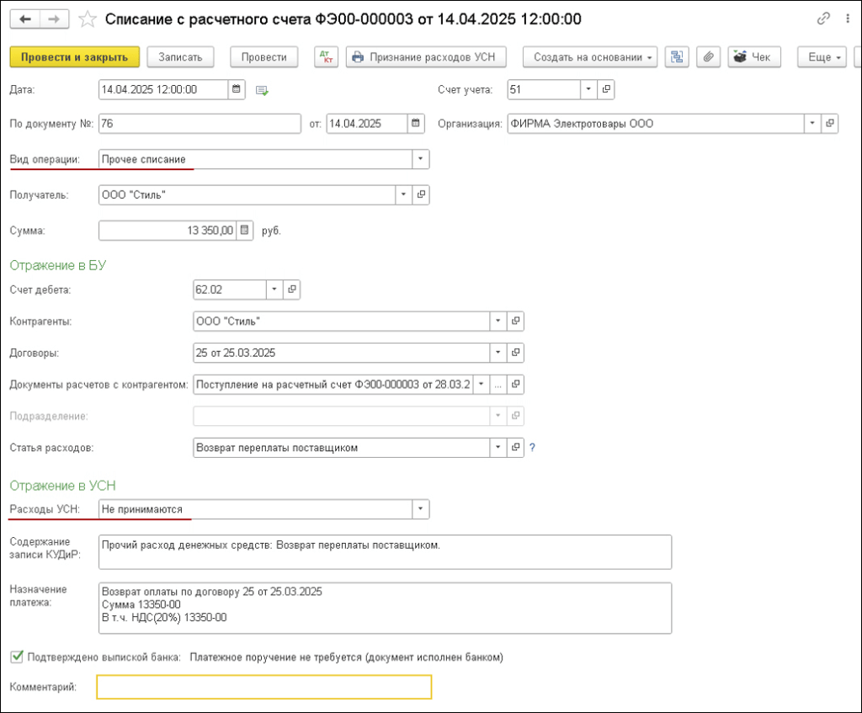Open document structure hierarchy icon
The height and width of the screenshot is (713, 862).
(678, 57)
